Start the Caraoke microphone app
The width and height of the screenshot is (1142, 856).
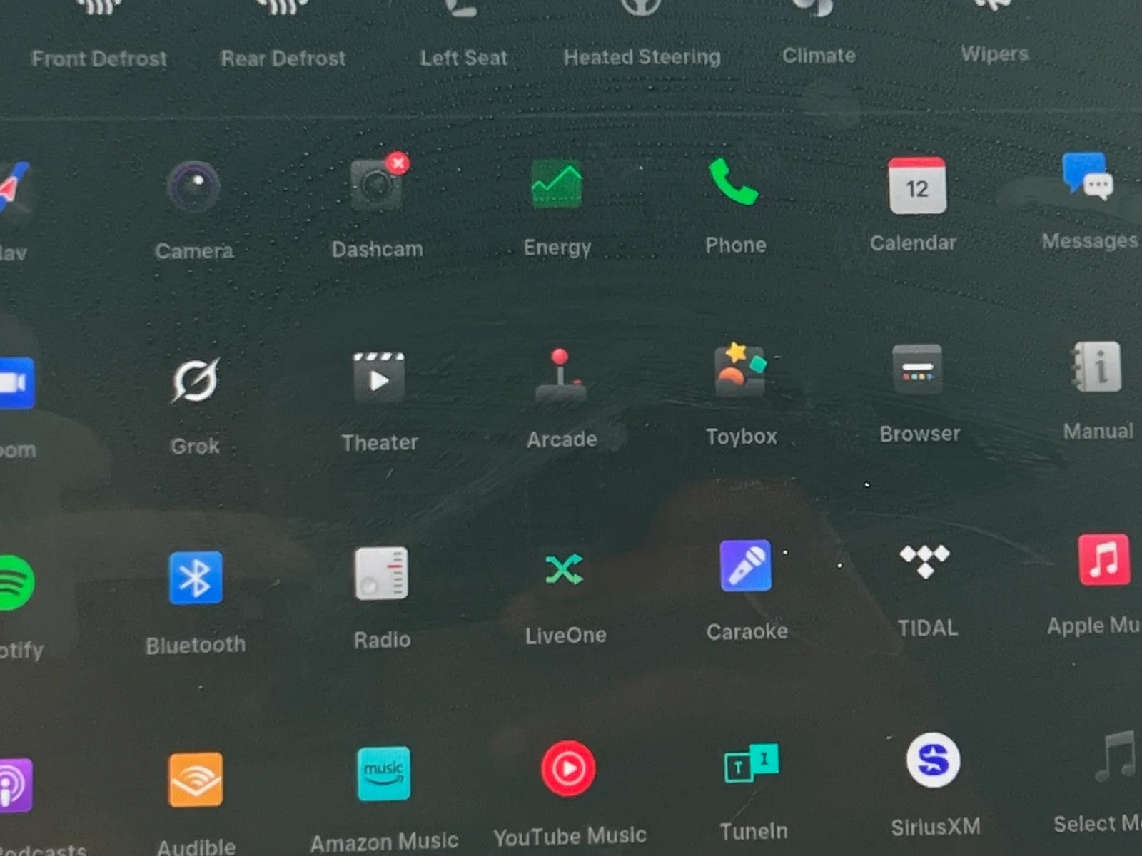(745, 566)
